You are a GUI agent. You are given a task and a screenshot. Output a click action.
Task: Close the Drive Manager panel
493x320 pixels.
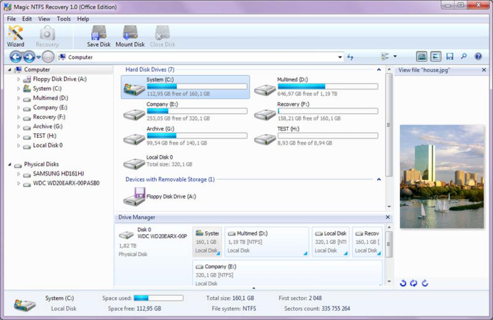387,217
